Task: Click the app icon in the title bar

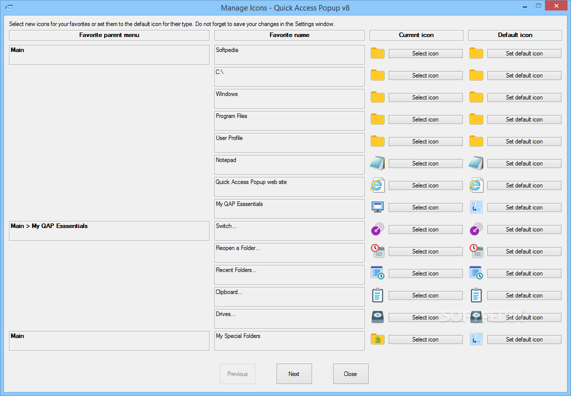Action: pyautogui.click(x=9, y=7)
